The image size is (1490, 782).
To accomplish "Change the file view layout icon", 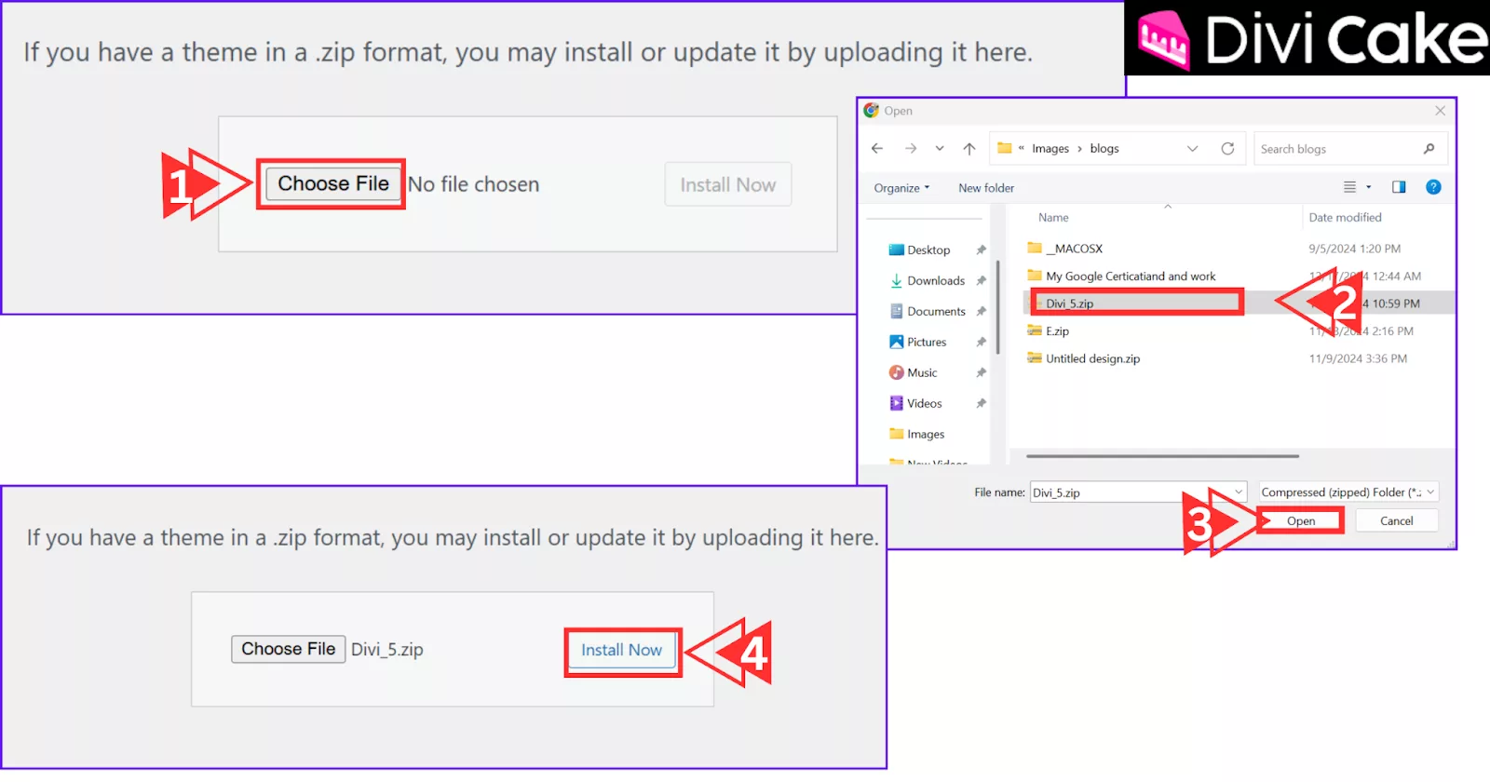I will point(1349,187).
